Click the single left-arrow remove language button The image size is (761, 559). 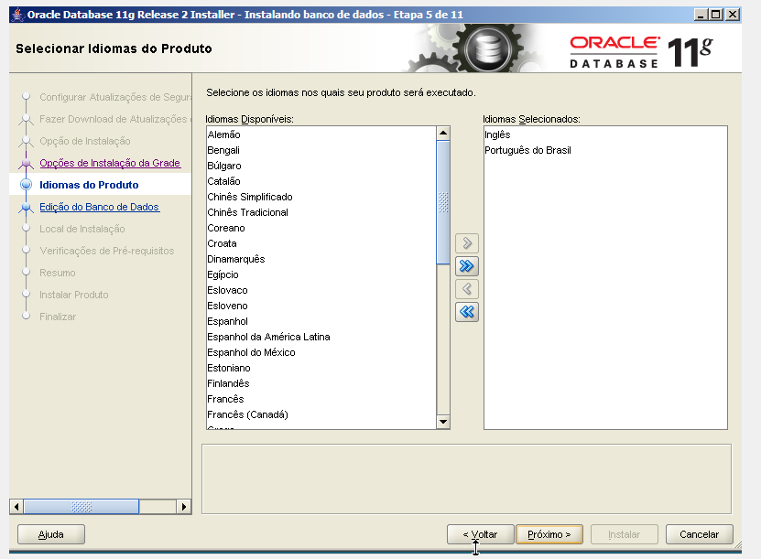[x=467, y=289]
